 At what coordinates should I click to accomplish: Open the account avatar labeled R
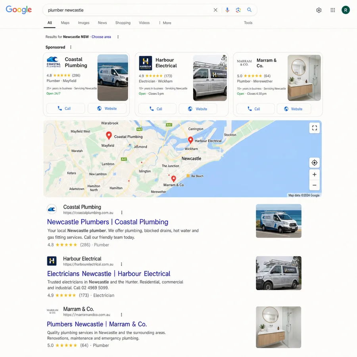coord(345,10)
